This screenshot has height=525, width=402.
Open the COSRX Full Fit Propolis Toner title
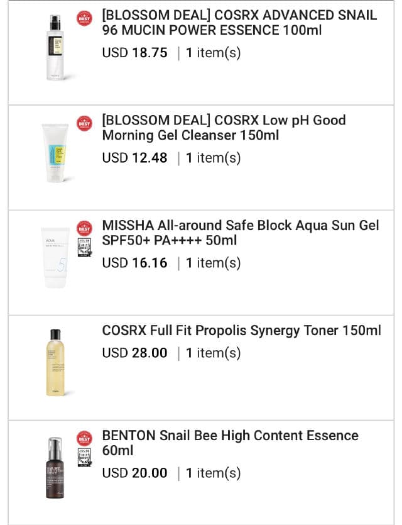pos(241,331)
